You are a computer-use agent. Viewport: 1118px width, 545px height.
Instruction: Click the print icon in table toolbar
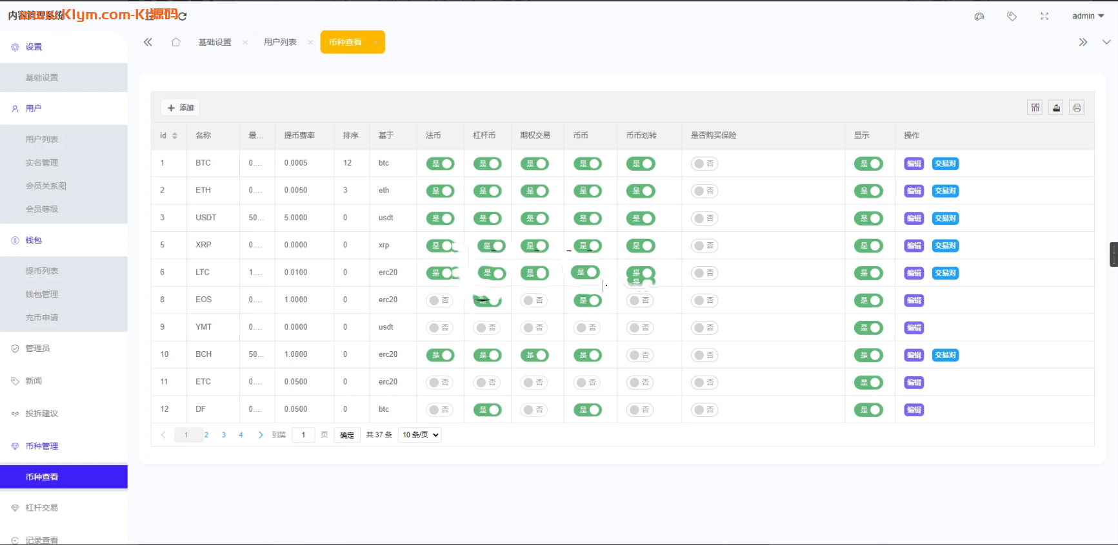[1077, 108]
